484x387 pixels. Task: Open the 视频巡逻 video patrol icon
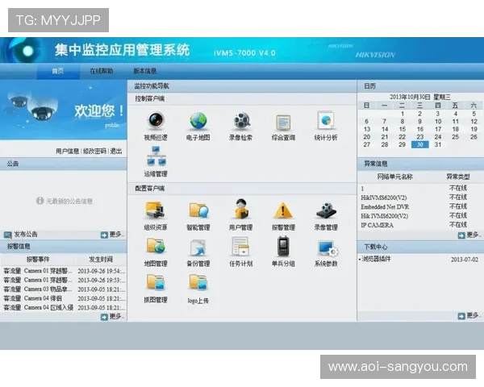pos(156,121)
